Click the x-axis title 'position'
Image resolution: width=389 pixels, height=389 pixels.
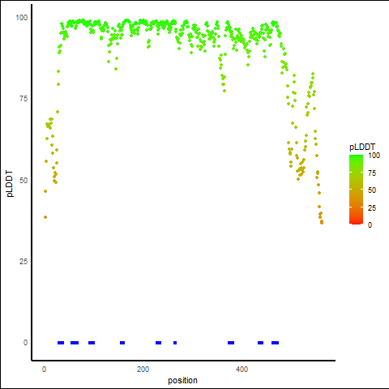(182, 380)
